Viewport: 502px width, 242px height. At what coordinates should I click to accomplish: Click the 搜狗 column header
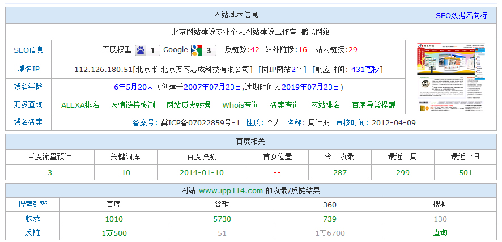coord(440,204)
